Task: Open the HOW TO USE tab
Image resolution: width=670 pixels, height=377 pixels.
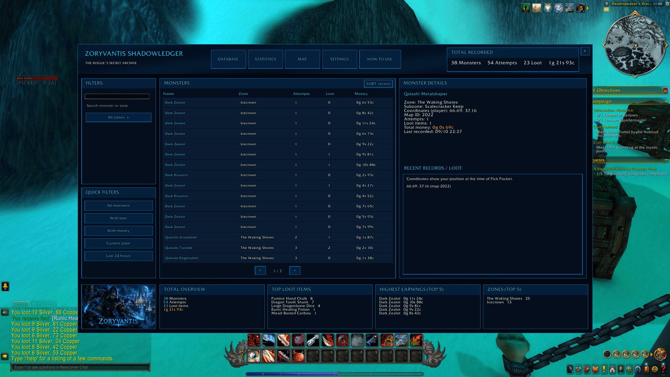Action: point(380,59)
